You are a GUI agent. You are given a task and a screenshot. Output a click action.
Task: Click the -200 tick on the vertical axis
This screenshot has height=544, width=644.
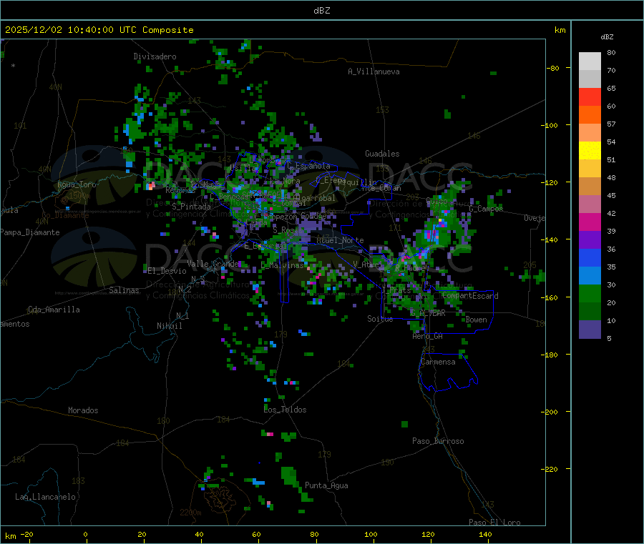point(551,412)
